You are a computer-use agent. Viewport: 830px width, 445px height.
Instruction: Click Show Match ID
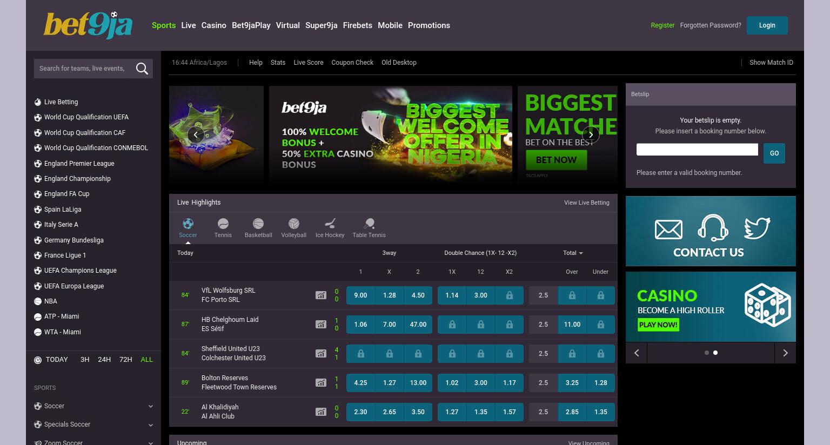[771, 63]
